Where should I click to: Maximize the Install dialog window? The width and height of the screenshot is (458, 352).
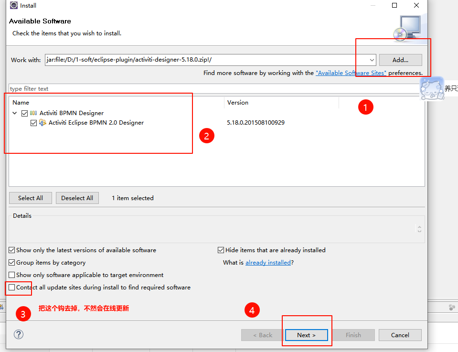tap(394, 5)
